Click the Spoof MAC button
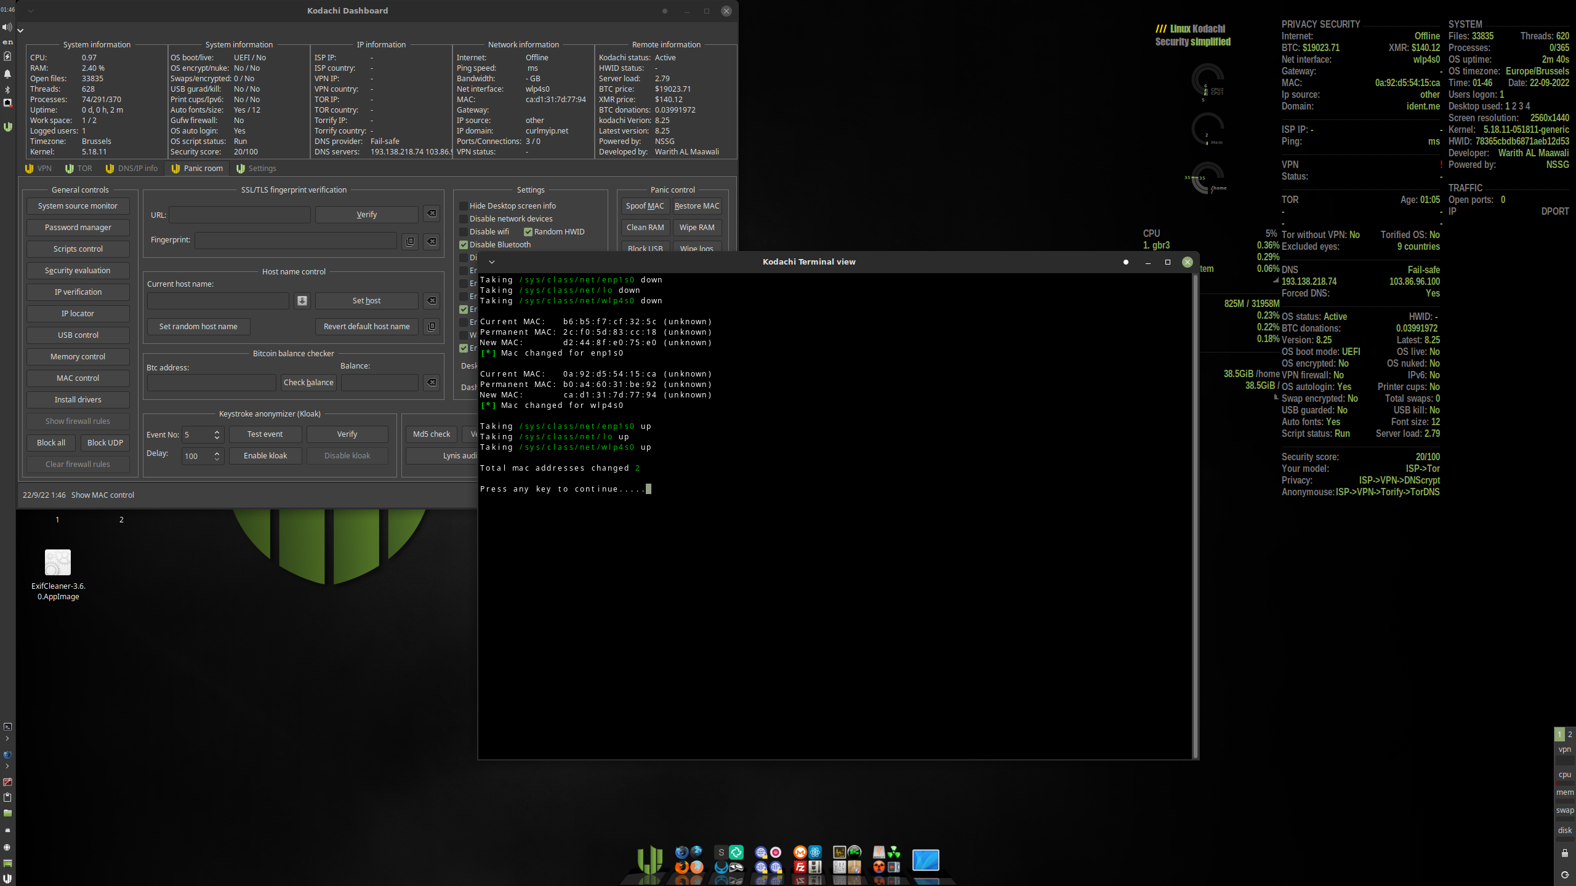The width and height of the screenshot is (1576, 886). [x=645, y=206]
